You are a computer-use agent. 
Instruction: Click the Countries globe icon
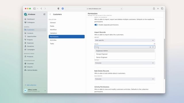pos(25,64)
